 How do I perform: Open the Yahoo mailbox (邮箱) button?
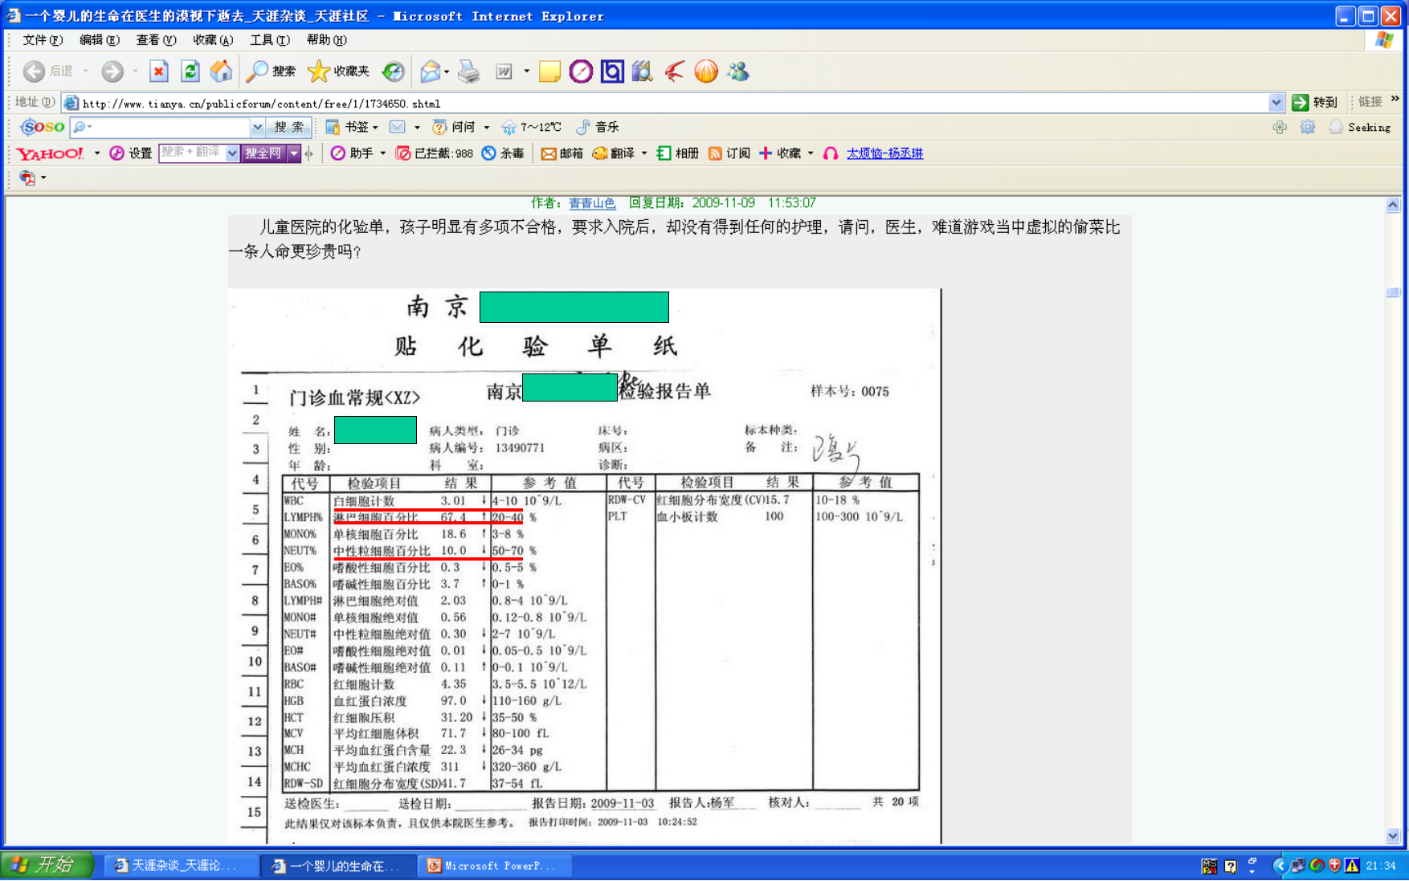point(562,153)
